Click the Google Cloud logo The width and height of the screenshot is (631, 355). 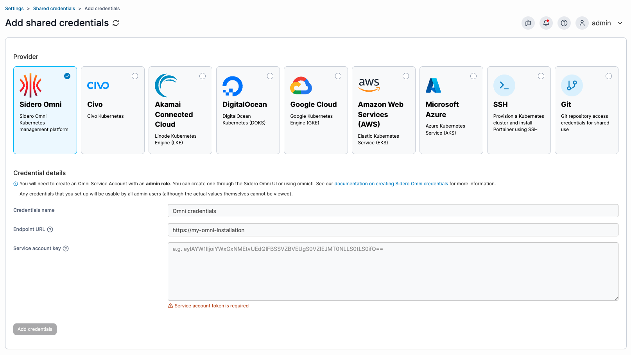pos(301,85)
